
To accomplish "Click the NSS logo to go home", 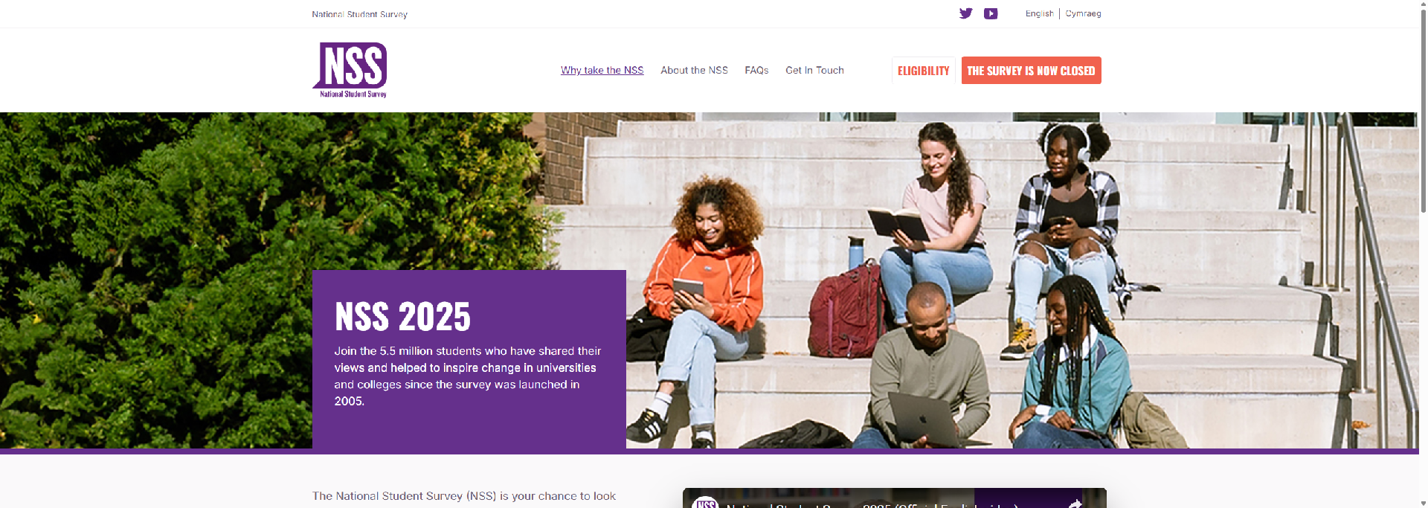I will pos(350,70).
